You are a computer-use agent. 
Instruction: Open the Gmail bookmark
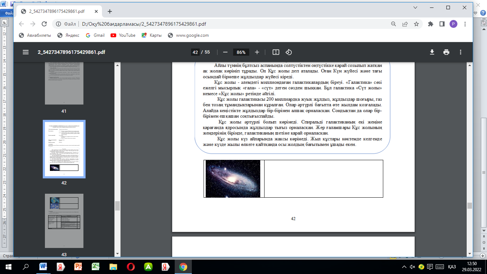coord(95,35)
